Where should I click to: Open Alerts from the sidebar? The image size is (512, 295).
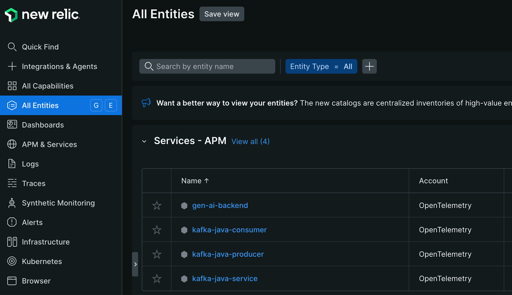click(32, 223)
